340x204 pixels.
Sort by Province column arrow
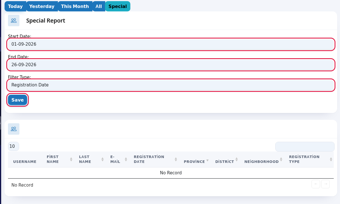[x=208, y=160]
